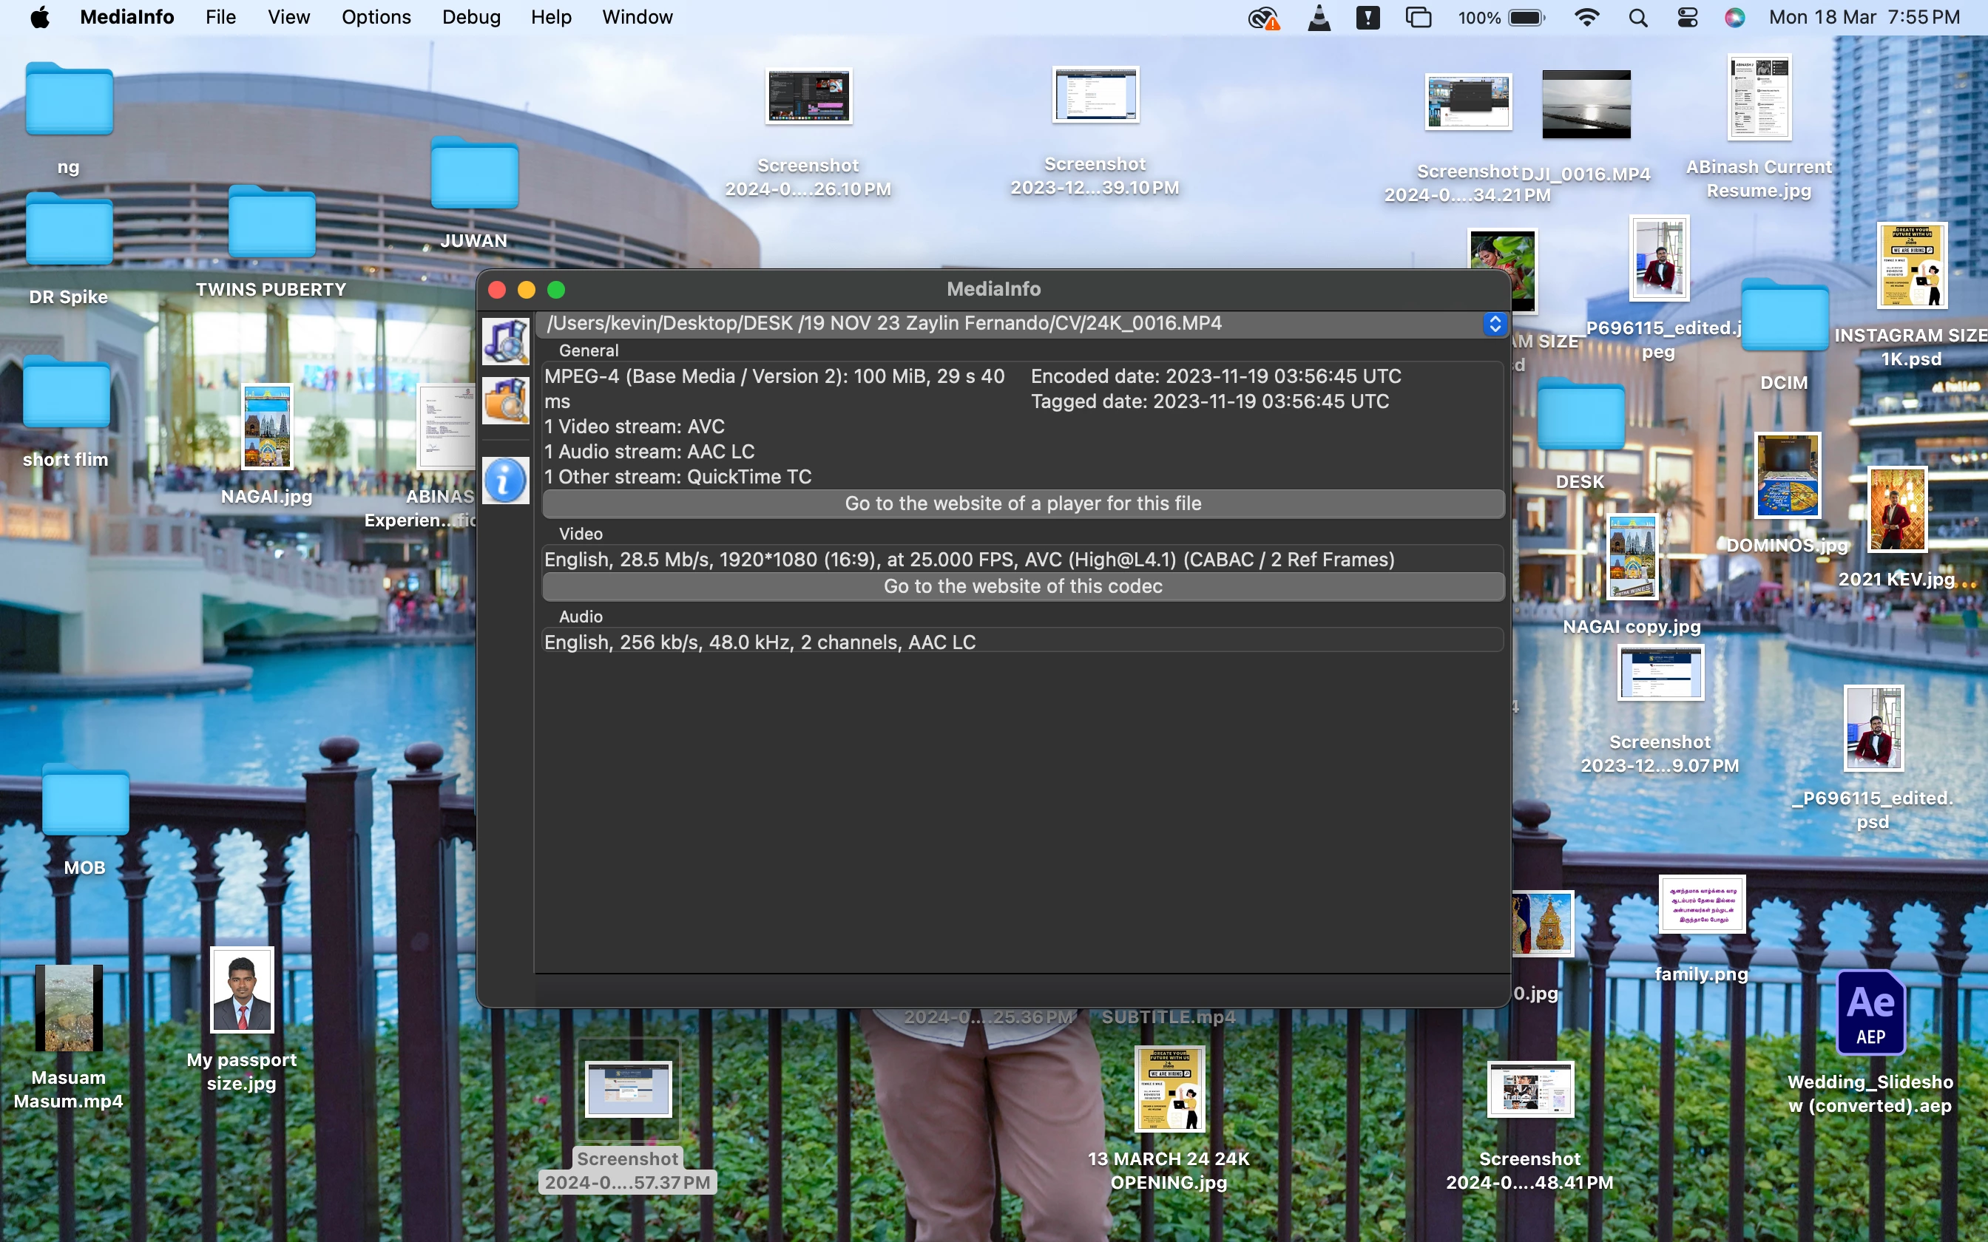Screen dimensions: 1988x1242
Task: Expand the file path dropdown in MediaInfo
Action: pyautogui.click(x=1494, y=324)
